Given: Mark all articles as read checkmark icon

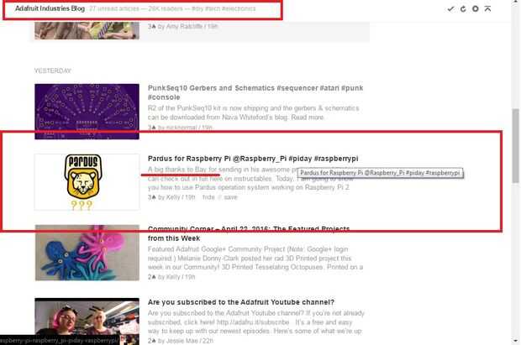Looking at the screenshot, I should (x=450, y=9).
